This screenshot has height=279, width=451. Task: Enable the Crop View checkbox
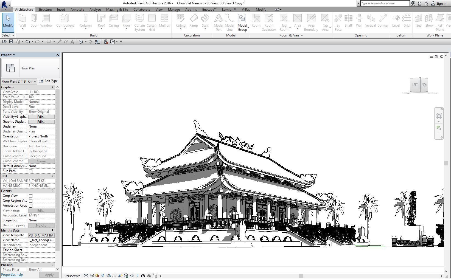(31, 196)
